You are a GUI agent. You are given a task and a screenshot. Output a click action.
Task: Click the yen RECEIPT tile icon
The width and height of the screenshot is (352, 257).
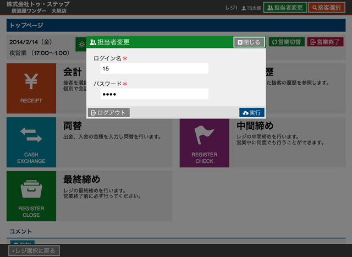[x=31, y=87]
